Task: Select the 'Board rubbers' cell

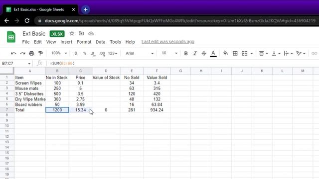Action: click(x=30, y=104)
